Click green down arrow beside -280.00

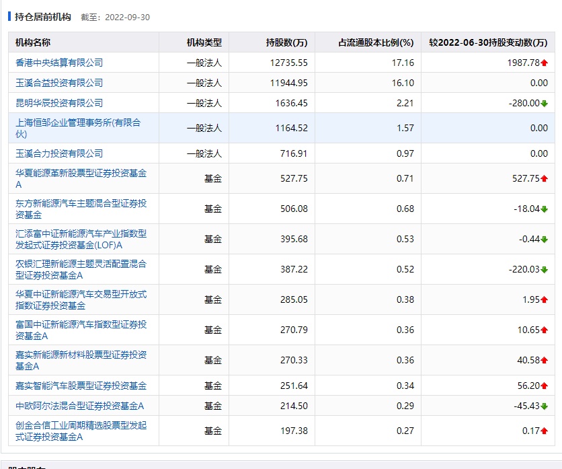545,103
